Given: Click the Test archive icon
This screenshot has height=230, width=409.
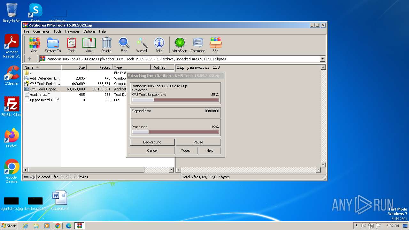Looking at the screenshot, I should point(71,45).
